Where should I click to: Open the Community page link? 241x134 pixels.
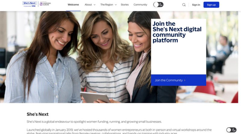tap(140, 5)
